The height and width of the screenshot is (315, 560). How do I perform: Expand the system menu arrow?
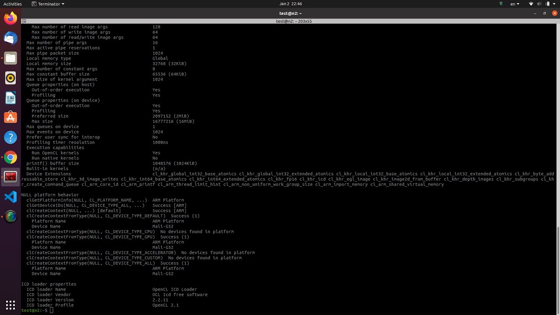[x=555, y=4]
